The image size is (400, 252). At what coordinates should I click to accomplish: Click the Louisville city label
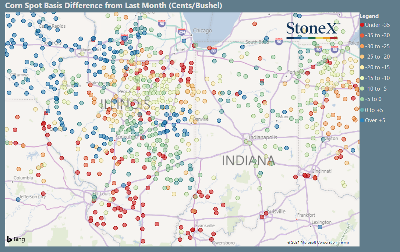tap(275, 212)
